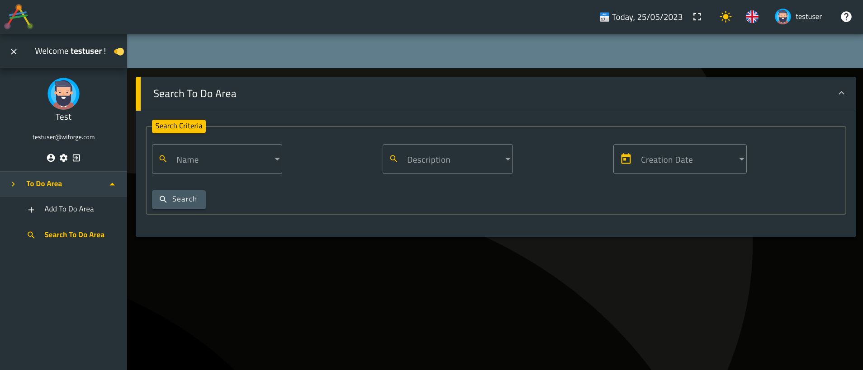Select Search To Do Area menu item
The image size is (863, 370).
click(x=74, y=235)
